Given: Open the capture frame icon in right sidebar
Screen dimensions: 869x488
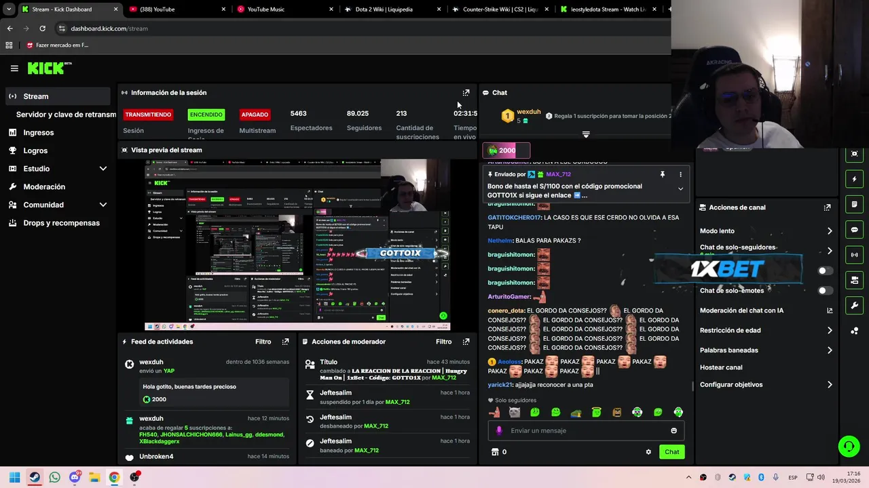Looking at the screenshot, I should (x=854, y=154).
